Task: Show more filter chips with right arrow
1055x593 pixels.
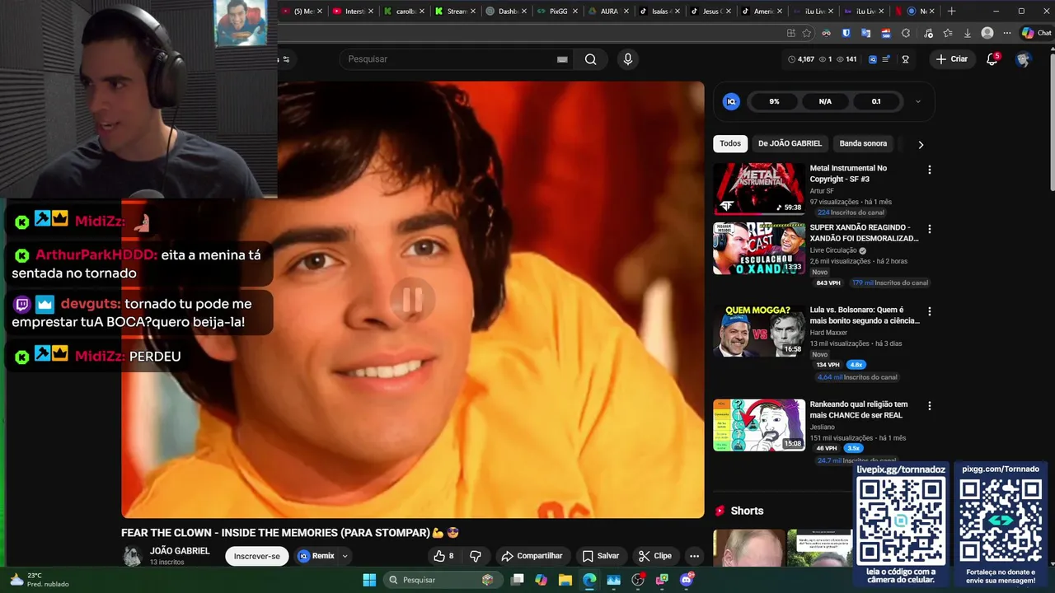Action: [921, 144]
